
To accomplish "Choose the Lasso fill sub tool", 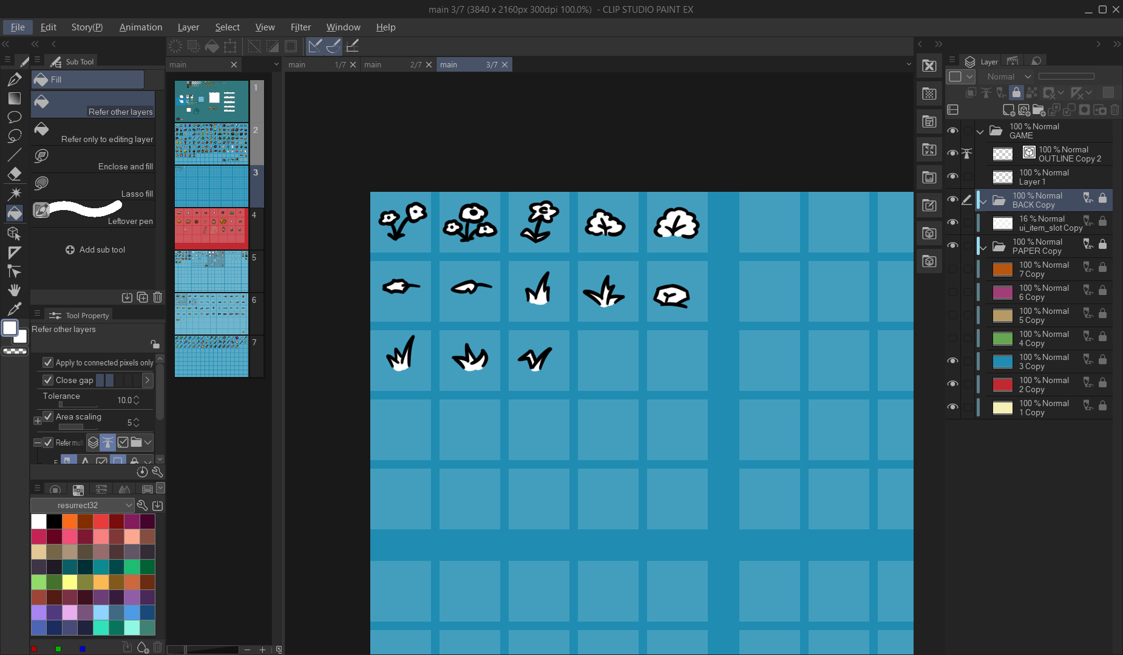I will (93, 186).
